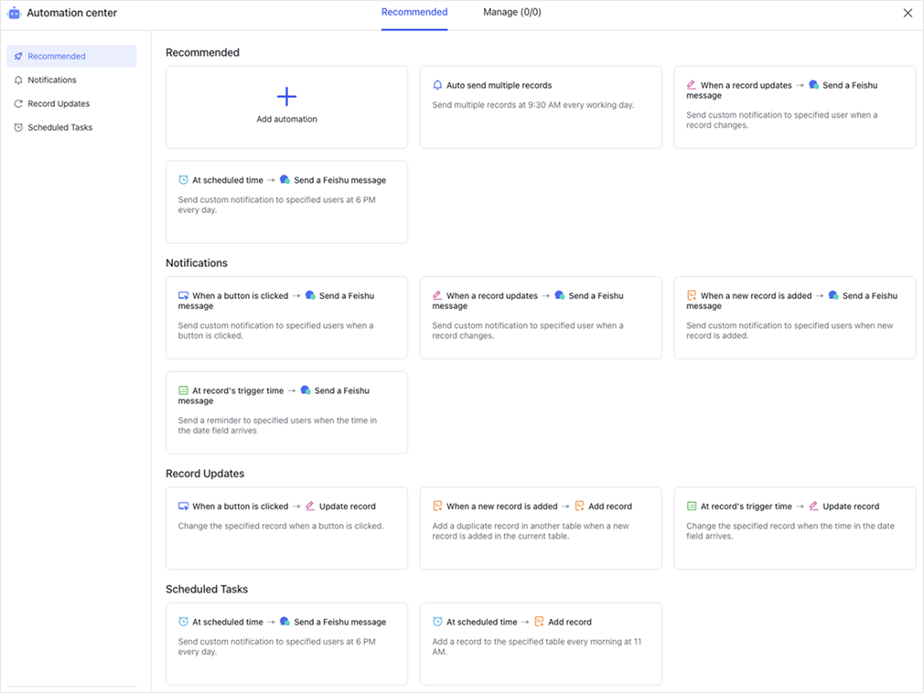Select the Recommended tab at top
This screenshot has height=693, width=924.
pyautogui.click(x=414, y=13)
